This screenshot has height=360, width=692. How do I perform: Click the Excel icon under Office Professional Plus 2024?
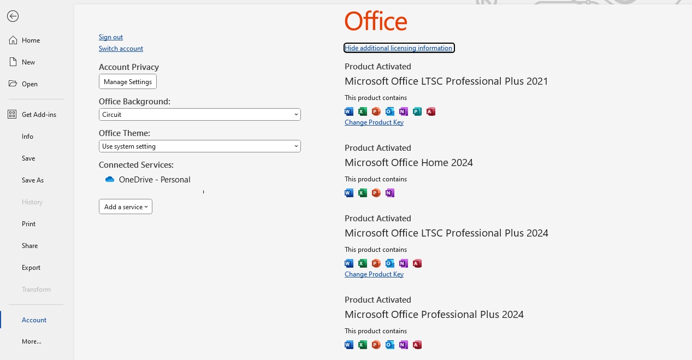(x=363, y=345)
